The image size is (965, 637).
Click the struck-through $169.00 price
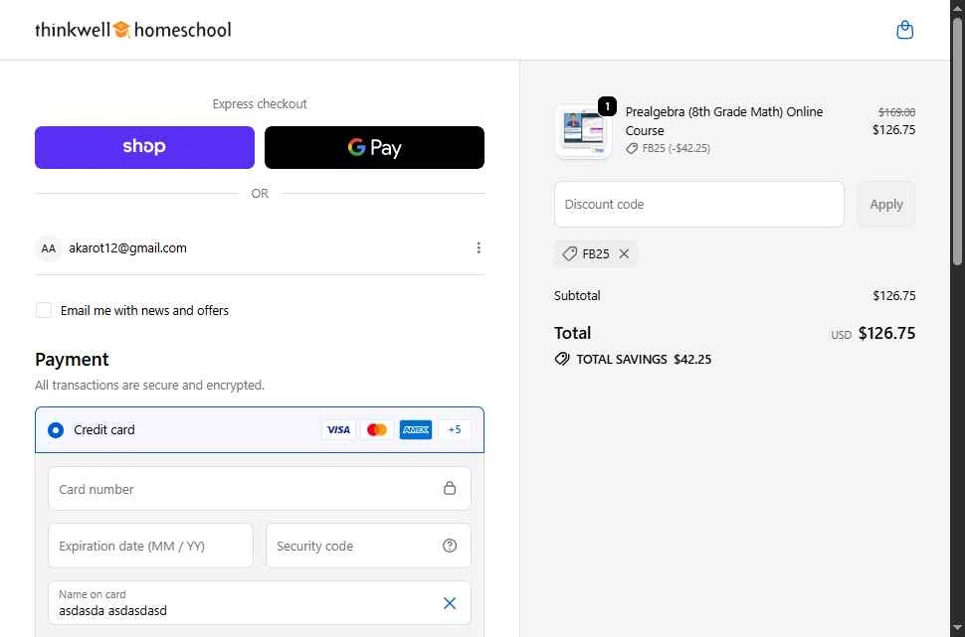click(x=896, y=112)
